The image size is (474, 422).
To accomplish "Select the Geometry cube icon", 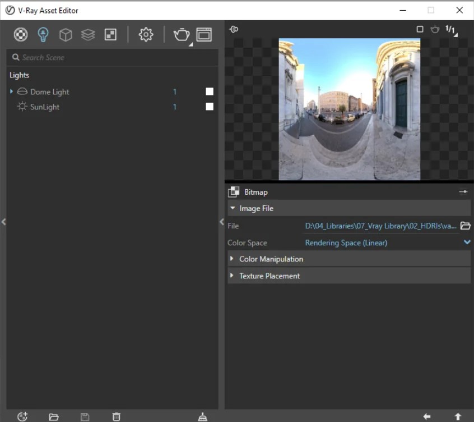I will pyautogui.click(x=66, y=35).
